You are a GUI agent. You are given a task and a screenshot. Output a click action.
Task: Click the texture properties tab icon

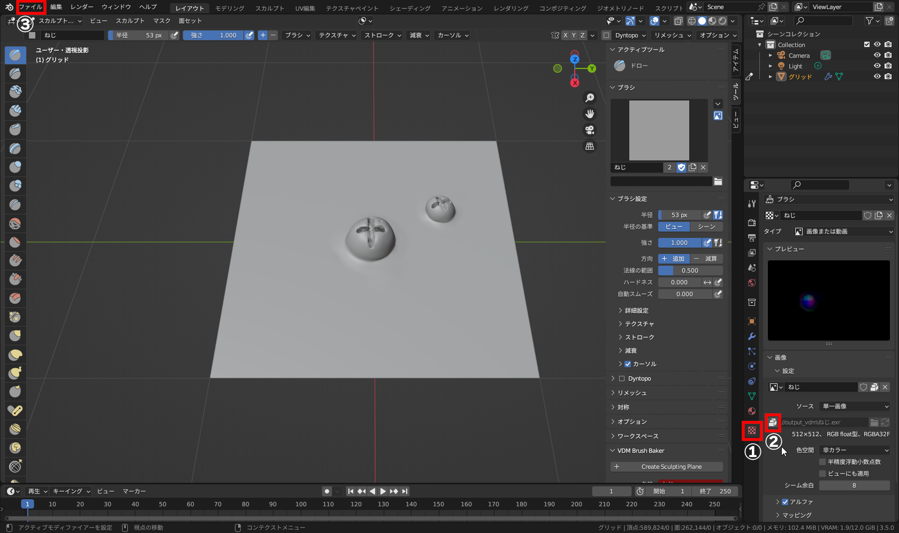tap(752, 430)
